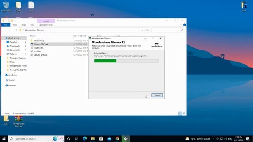This screenshot has width=253, height=142.
Task: Select the Manage contextual tab
Action: [x=46, y=21]
